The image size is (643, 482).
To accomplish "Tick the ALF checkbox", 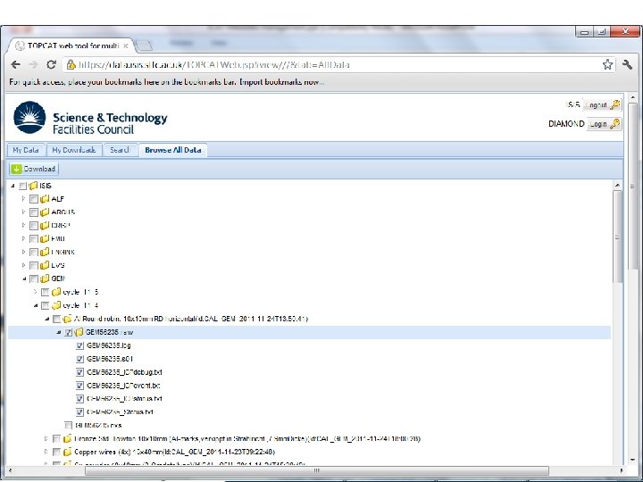I will pos(34,199).
